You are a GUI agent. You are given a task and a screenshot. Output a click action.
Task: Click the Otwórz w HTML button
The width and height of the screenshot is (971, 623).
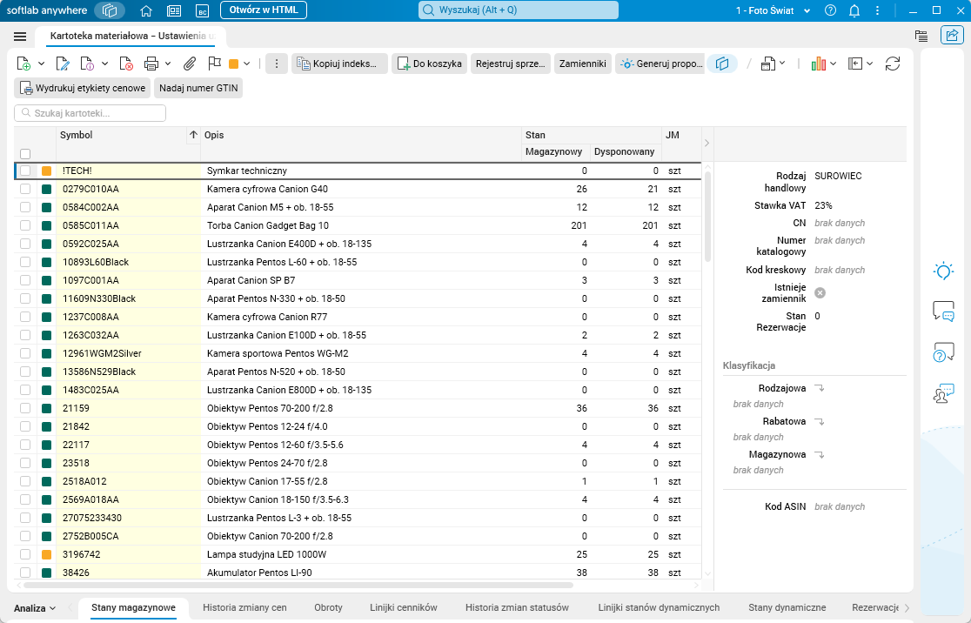click(x=263, y=10)
